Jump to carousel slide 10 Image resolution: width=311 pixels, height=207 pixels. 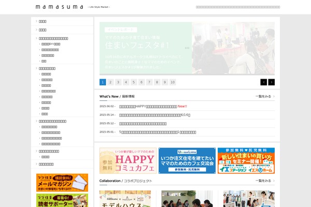[x=173, y=82]
